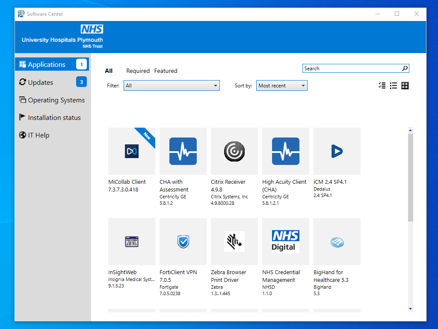Viewport: 438px width, 329px height.
Task: Click the 'Fortigate' publisher text
Action: tap(169, 287)
